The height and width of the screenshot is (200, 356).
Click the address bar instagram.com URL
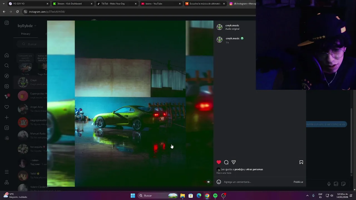pos(47,12)
